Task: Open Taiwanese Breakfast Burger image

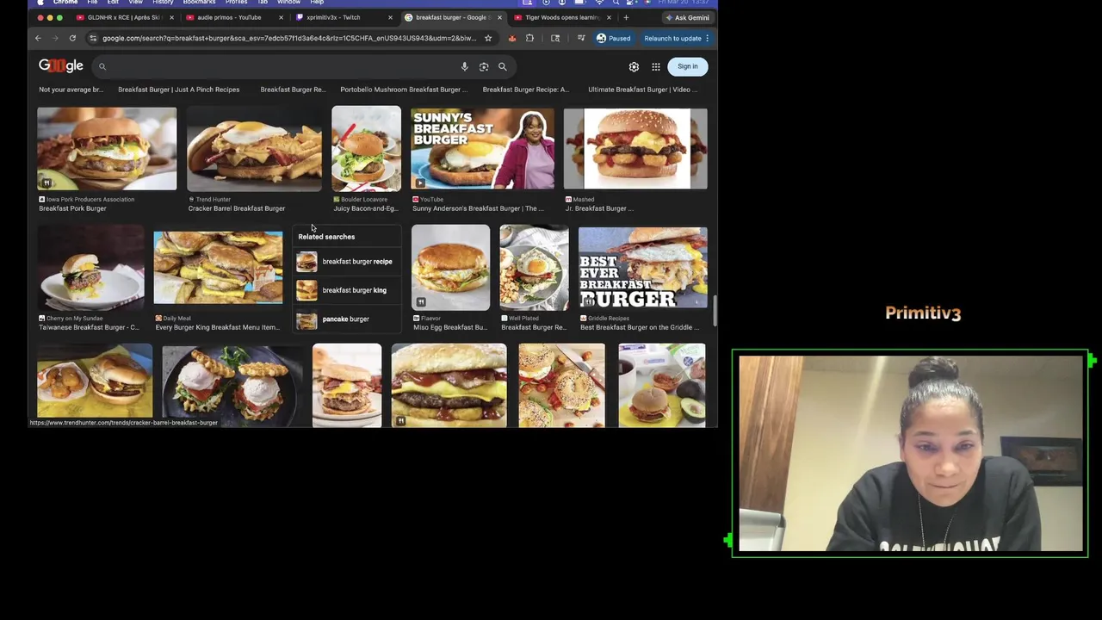Action: 91,268
